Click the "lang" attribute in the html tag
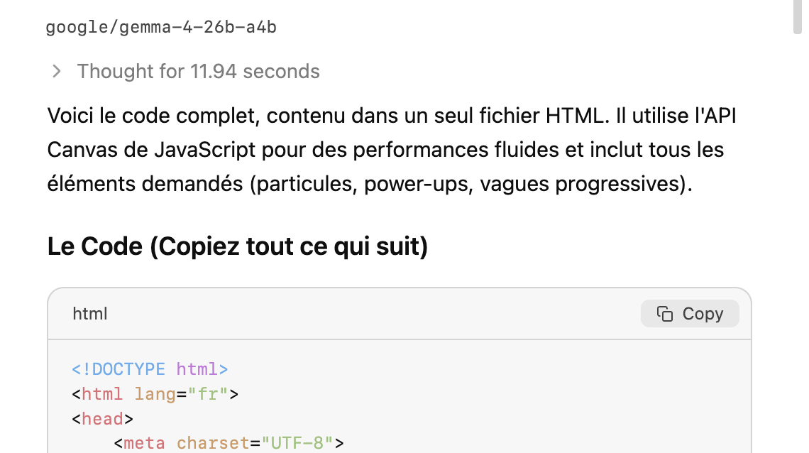 click(x=155, y=394)
